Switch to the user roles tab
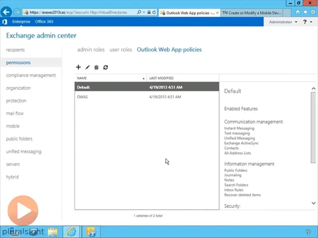The image size is (318, 238). click(121, 50)
